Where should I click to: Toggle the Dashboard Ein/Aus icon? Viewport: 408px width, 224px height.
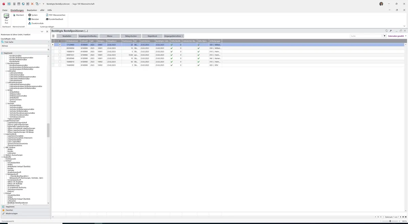click(x=6, y=18)
